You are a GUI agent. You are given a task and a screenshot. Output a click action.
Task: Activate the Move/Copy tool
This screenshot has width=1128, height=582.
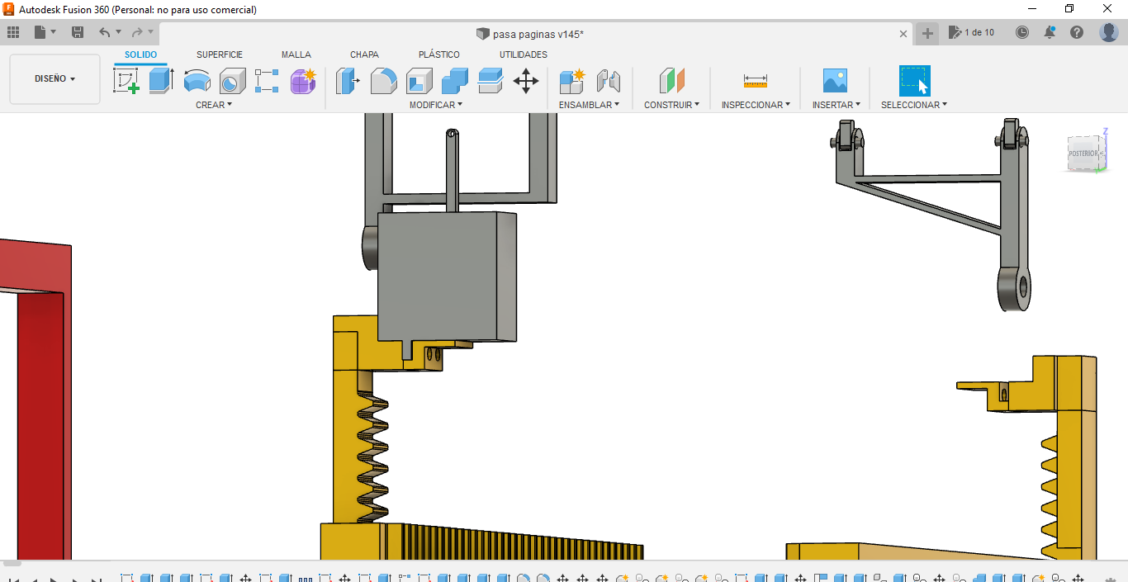(525, 81)
